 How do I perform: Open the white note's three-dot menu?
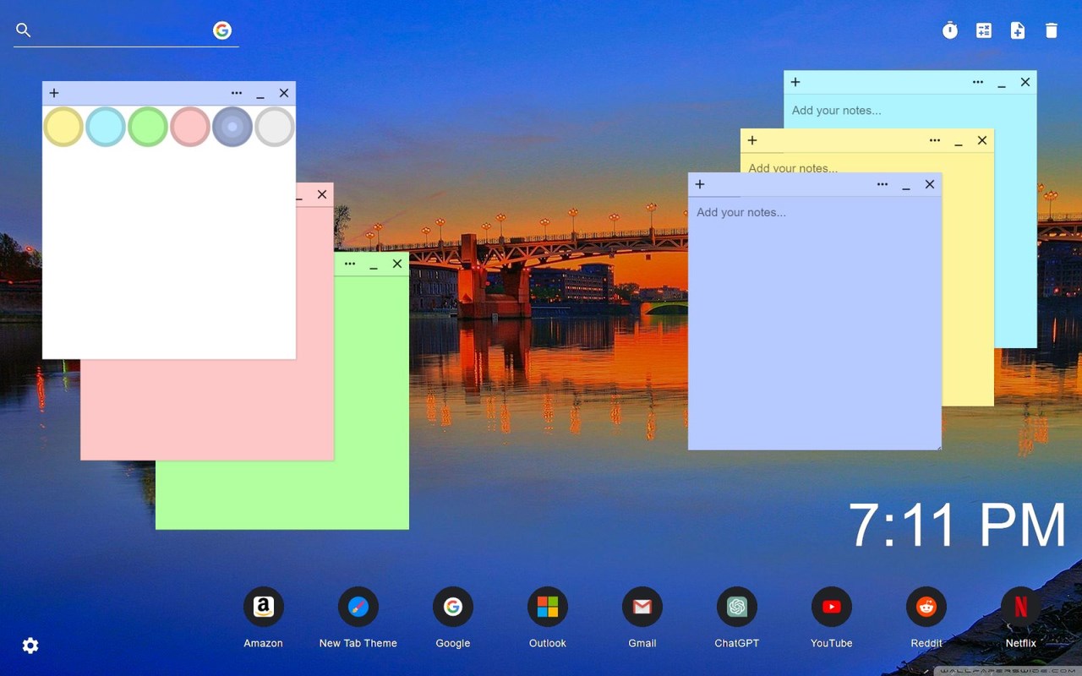point(237,93)
